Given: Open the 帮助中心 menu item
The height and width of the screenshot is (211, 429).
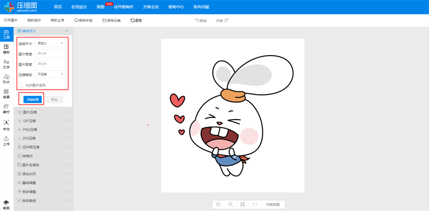Looking at the screenshot, I should (x=176, y=7).
